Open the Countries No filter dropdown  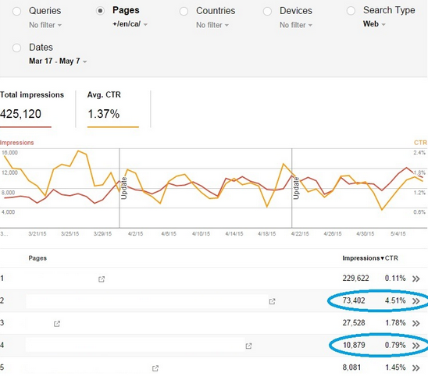click(x=212, y=25)
